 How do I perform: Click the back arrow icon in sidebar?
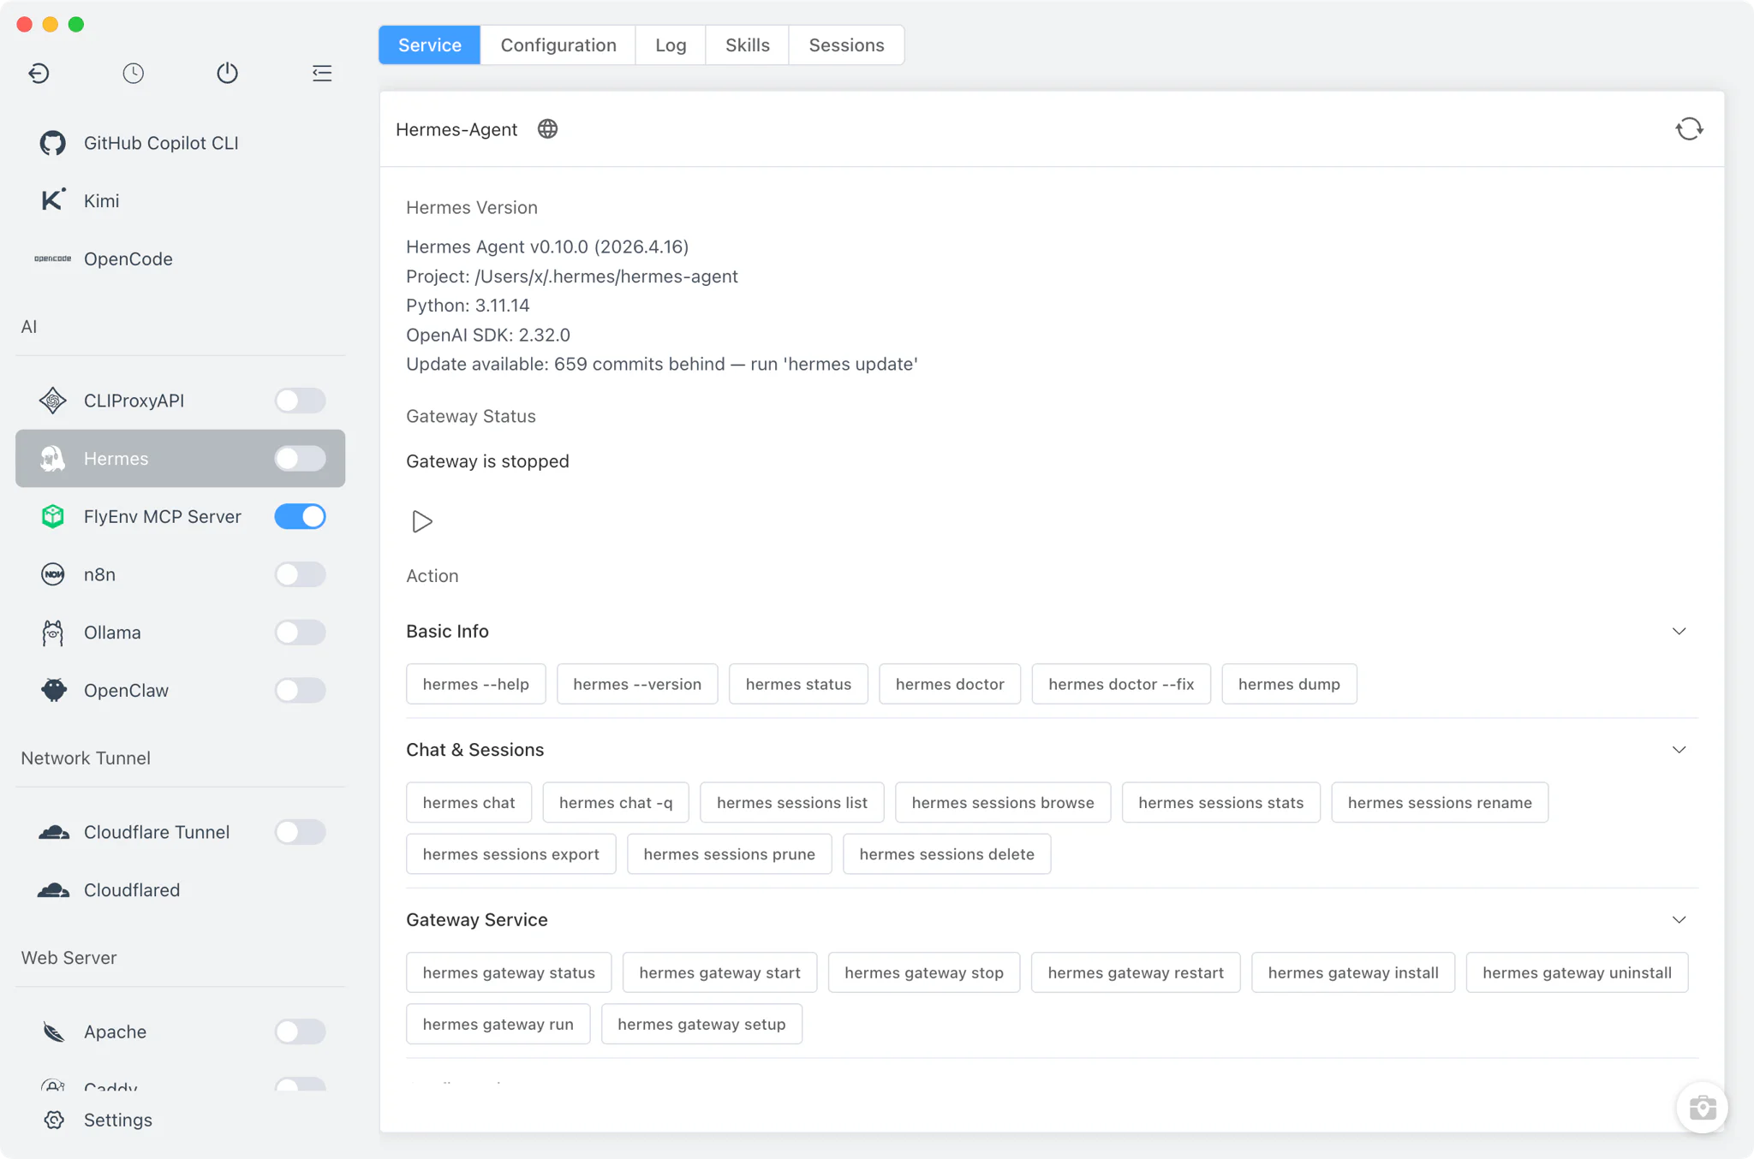point(39,74)
